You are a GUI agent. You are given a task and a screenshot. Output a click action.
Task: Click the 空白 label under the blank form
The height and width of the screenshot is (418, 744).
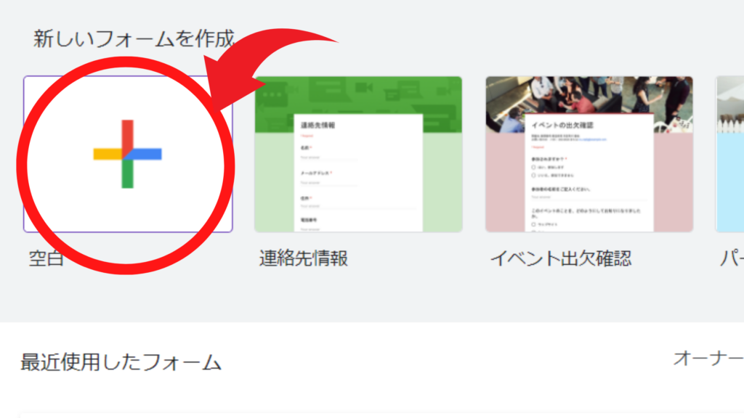(46, 258)
